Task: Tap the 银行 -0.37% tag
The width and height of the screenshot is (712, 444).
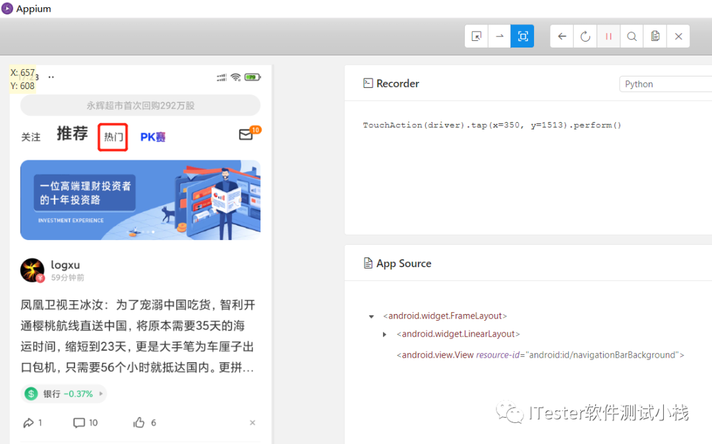Action: coord(63,394)
